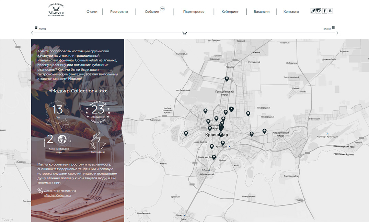
Task: Switch to список list view link
Action: pos(327,29)
